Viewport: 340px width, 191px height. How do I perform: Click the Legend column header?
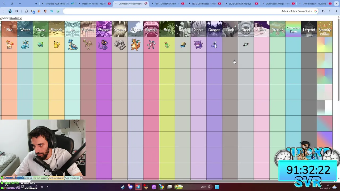[x=309, y=29]
